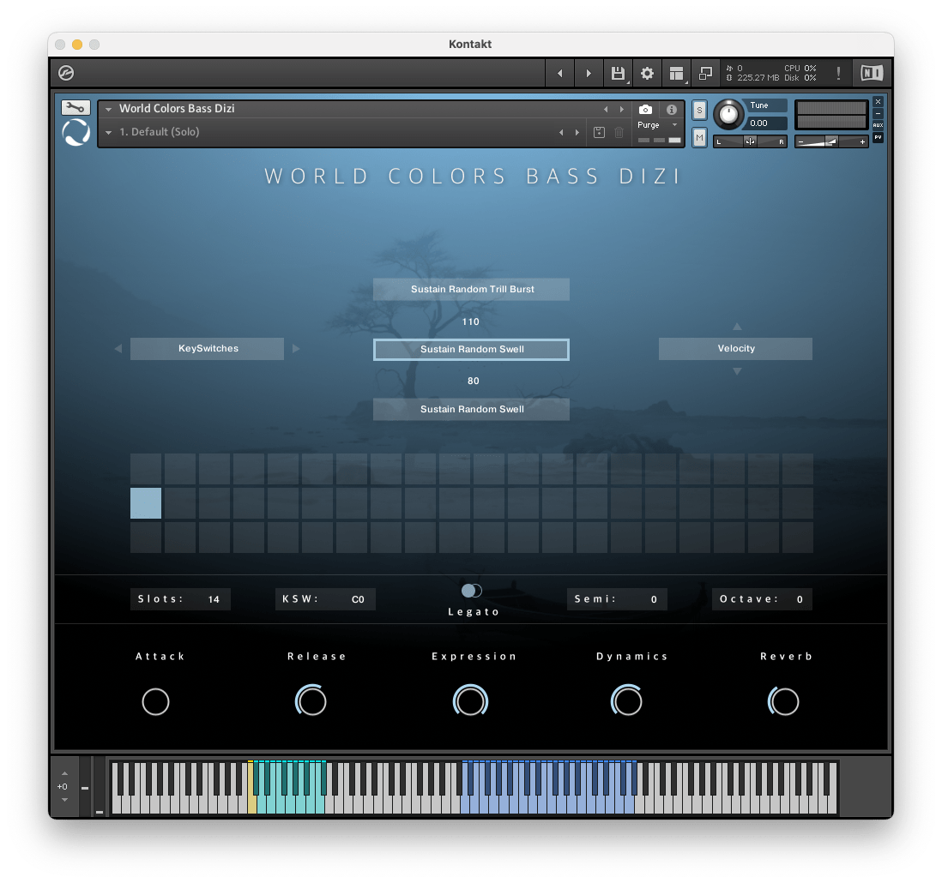Click the NI logo icon
Viewport: 942px width, 883px height.
pos(872,73)
